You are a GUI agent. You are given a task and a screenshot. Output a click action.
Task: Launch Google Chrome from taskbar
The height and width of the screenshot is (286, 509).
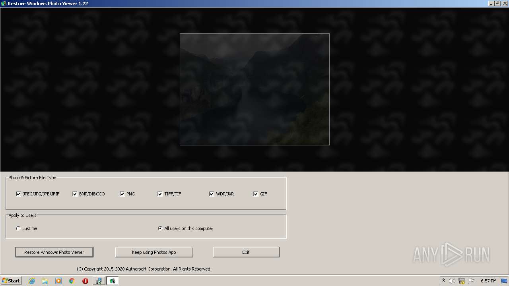click(72, 281)
